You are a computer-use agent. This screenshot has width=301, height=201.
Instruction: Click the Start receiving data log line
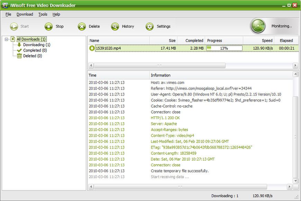[170, 177]
